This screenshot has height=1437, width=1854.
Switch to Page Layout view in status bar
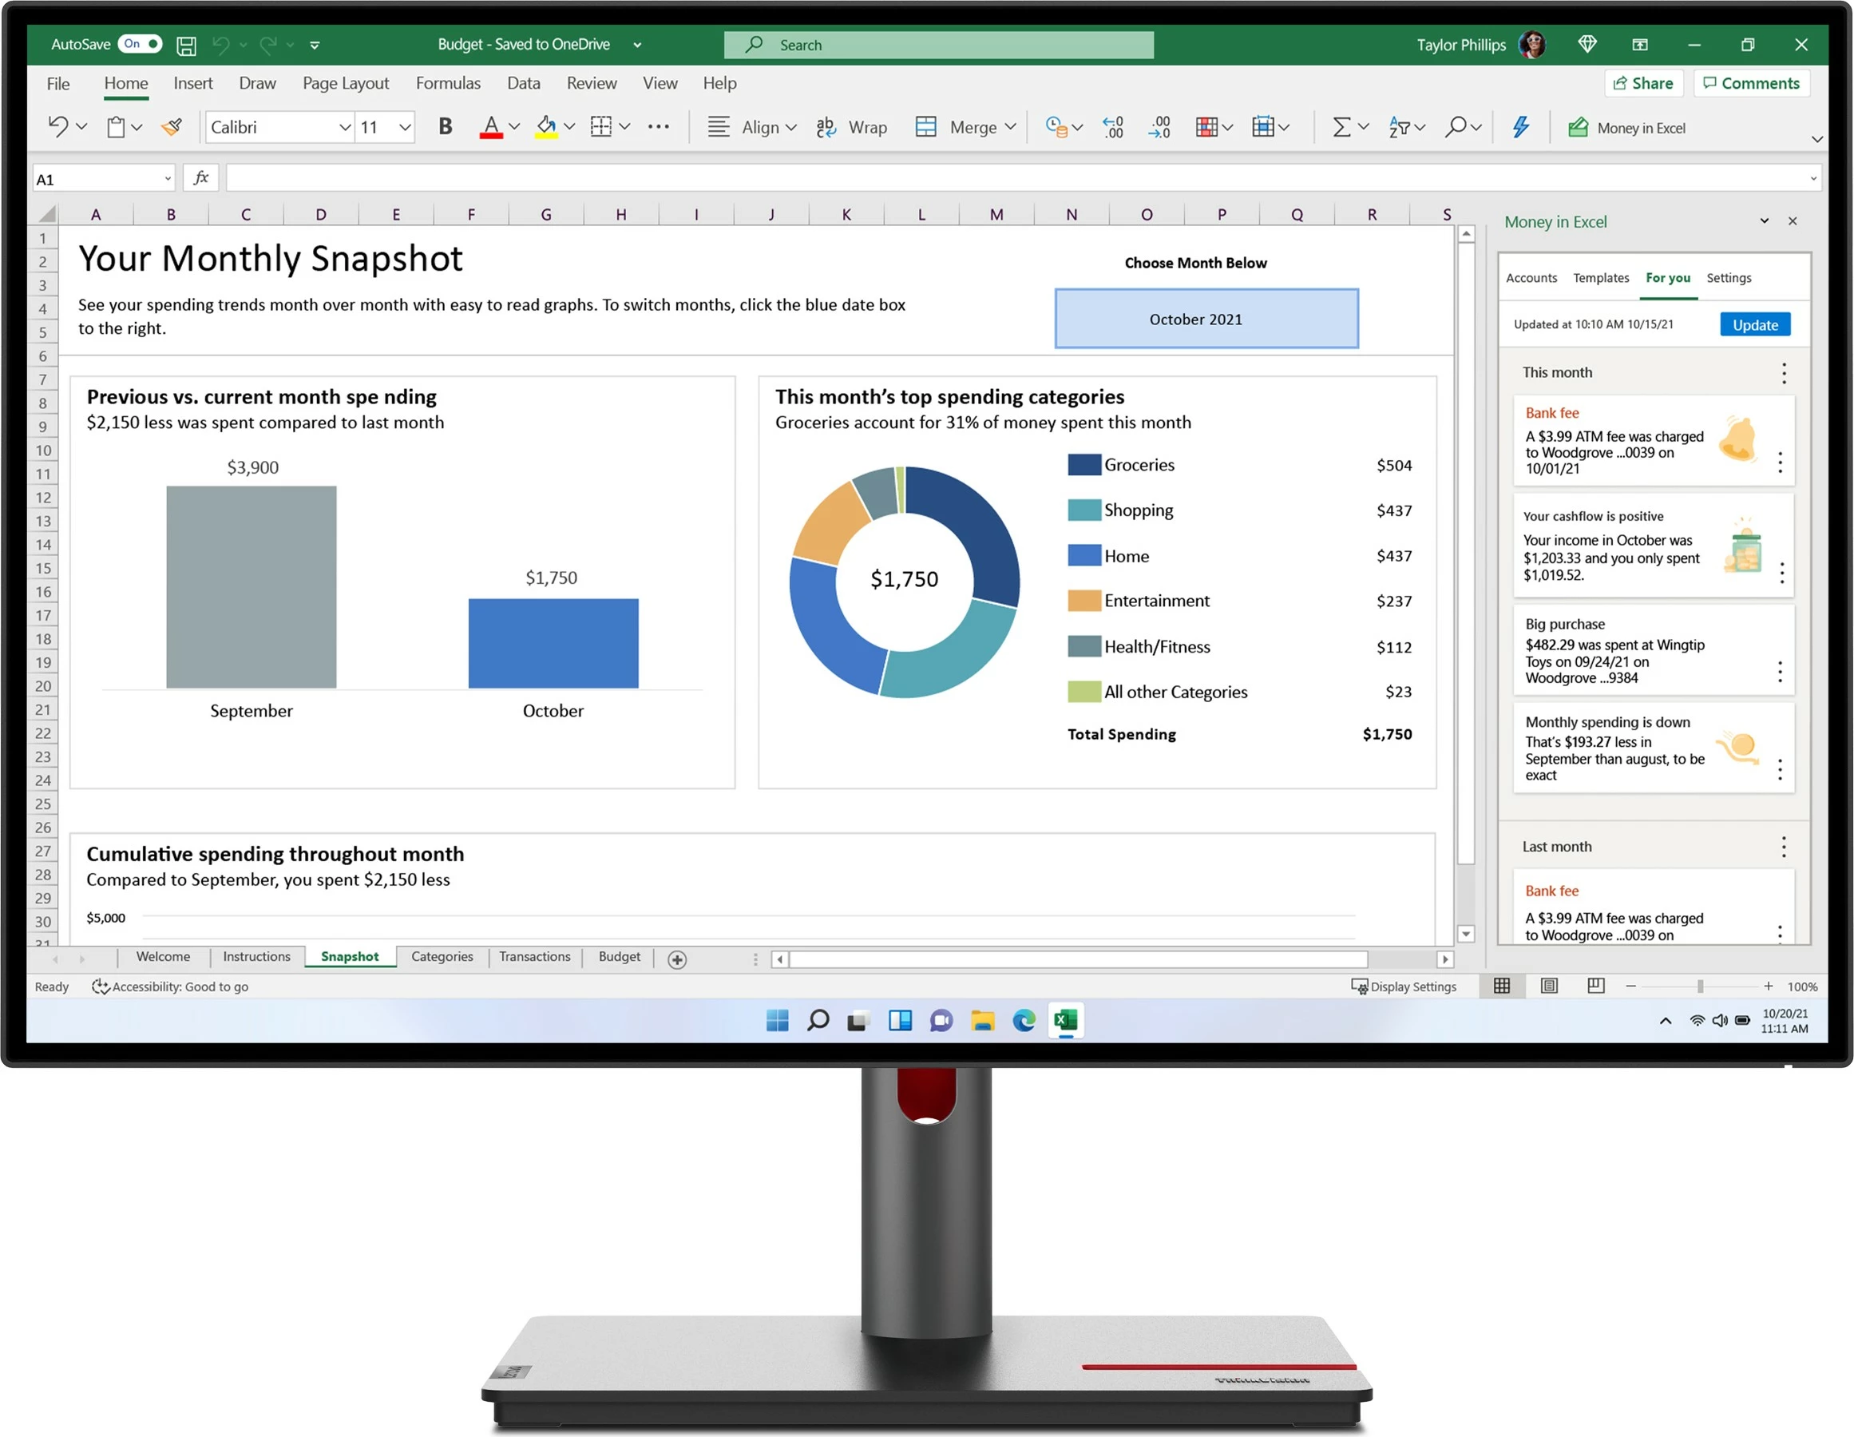[x=1548, y=986]
